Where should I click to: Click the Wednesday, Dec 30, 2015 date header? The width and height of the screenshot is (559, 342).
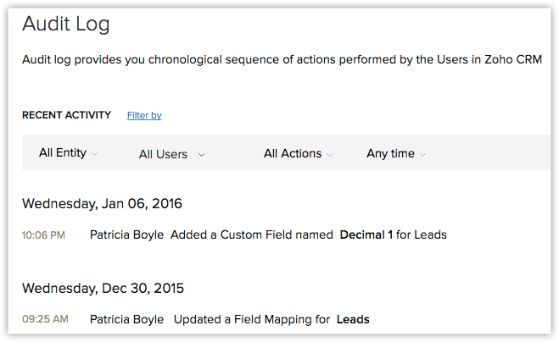[103, 288]
